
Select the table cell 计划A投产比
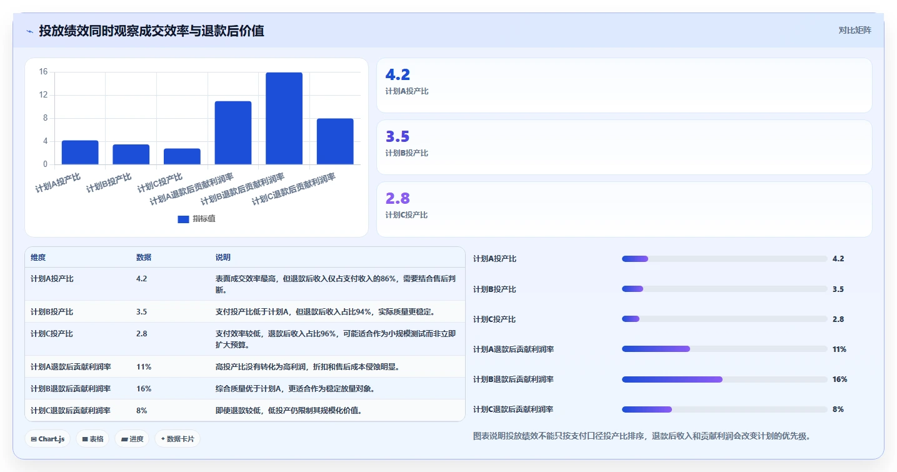(52, 279)
